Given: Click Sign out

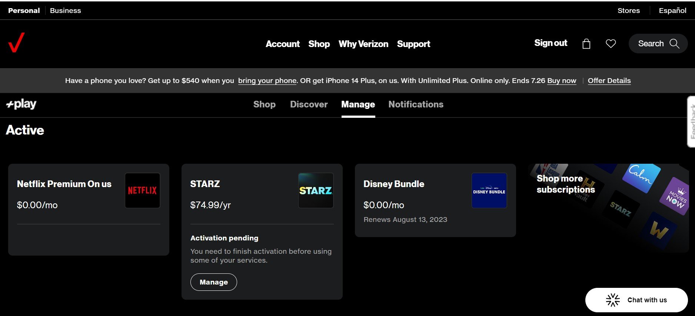Looking at the screenshot, I should pyautogui.click(x=551, y=43).
